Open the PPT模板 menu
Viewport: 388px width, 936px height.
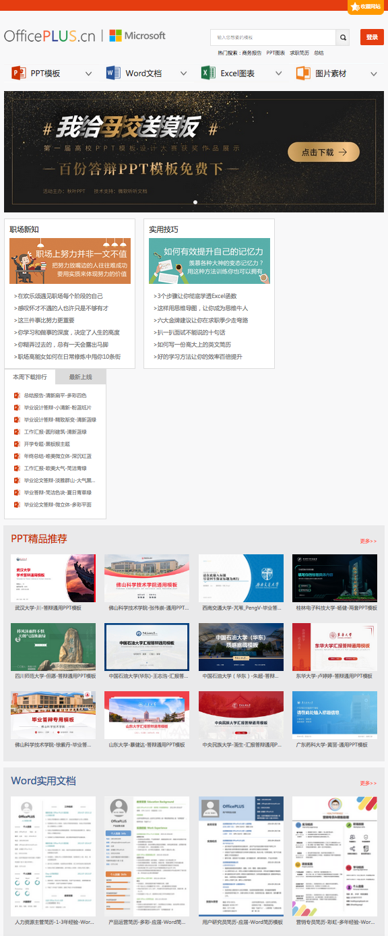tap(45, 74)
